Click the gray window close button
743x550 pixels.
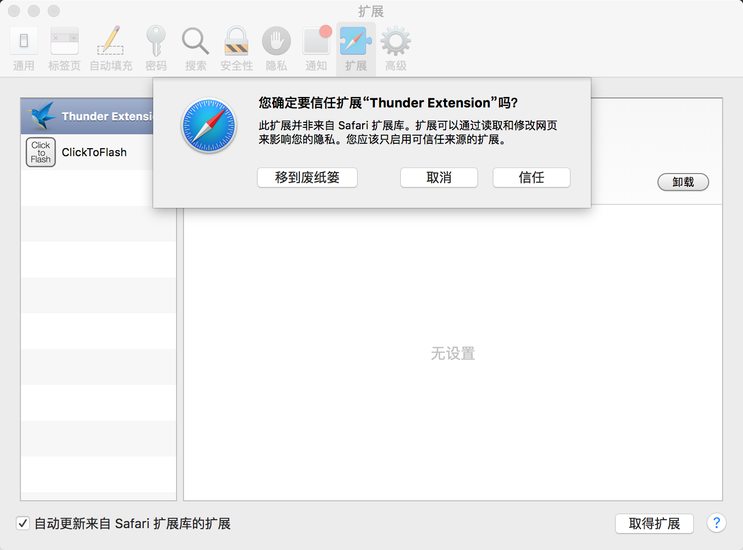point(14,11)
